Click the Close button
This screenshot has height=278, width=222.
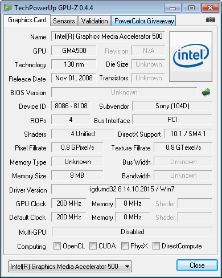point(197,265)
